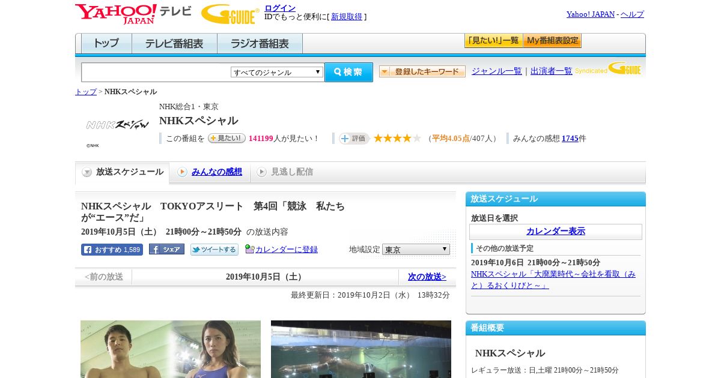Select the 平均4.05点 rating text

451,138
